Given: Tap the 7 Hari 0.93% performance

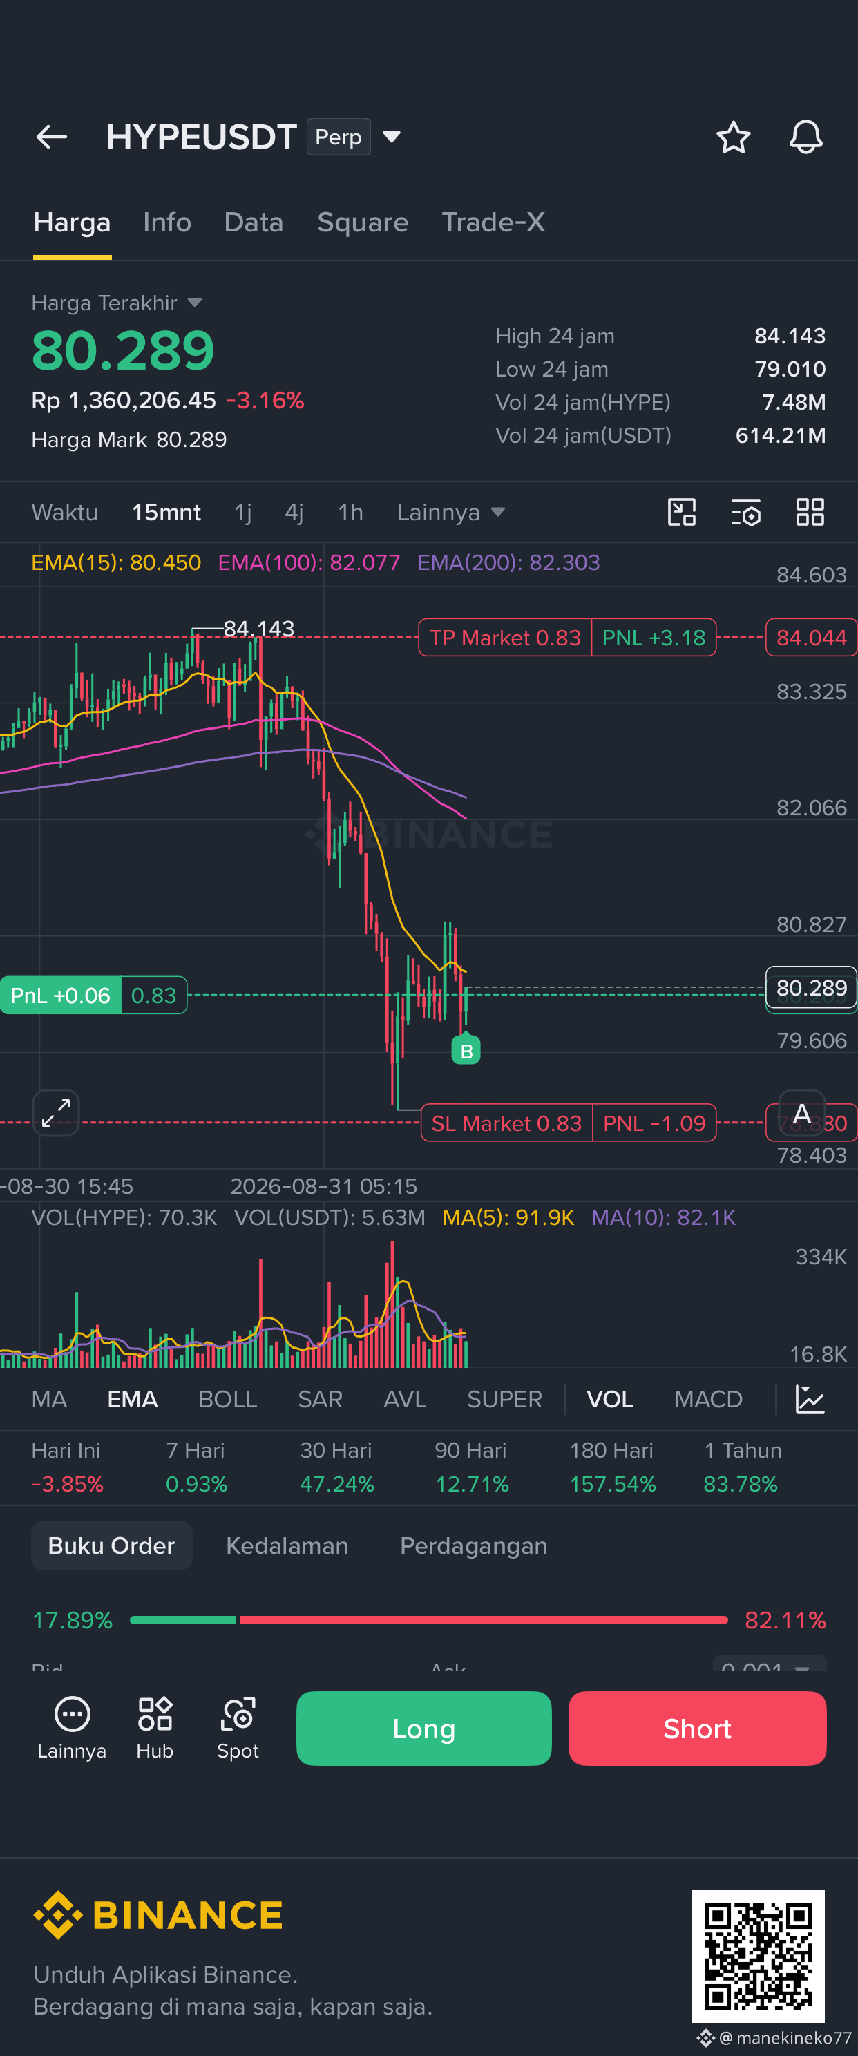Looking at the screenshot, I should [x=196, y=1467].
